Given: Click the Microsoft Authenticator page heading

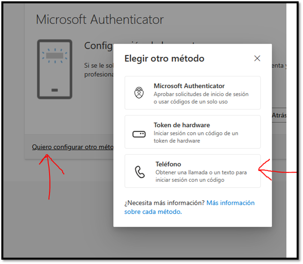Looking at the screenshot, I should coord(100,20).
